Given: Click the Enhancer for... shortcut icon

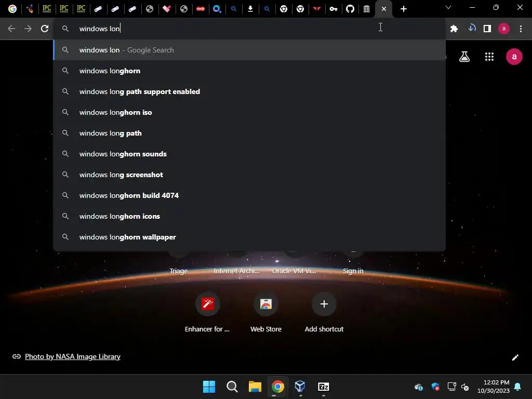Looking at the screenshot, I should tap(208, 303).
